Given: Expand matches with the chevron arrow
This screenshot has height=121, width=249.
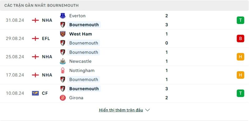Looking at the screenshot, I should click(148, 110).
